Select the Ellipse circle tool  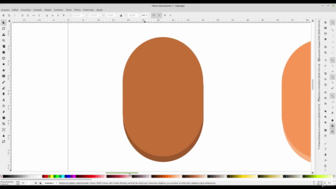[x=4, y=64]
